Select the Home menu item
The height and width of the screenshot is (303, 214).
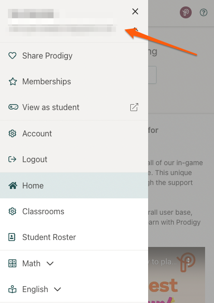(x=74, y=185)
